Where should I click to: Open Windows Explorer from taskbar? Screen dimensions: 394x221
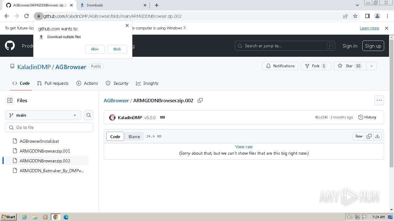pyautogui.click(x=35, y=217)
